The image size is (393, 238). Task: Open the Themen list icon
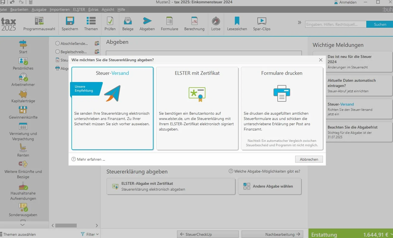pos(91,21)
